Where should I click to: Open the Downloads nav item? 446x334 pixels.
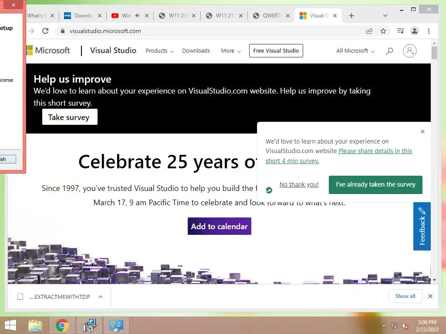[196, 51]
